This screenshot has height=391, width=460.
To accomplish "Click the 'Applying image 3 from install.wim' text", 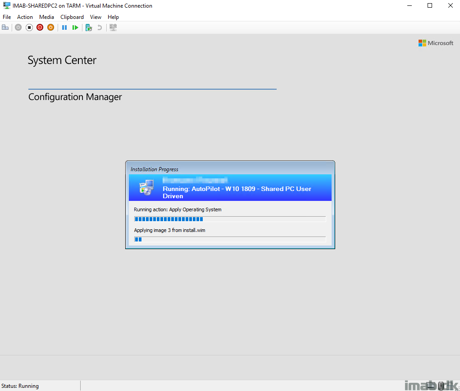I will [x=169, y=230].
